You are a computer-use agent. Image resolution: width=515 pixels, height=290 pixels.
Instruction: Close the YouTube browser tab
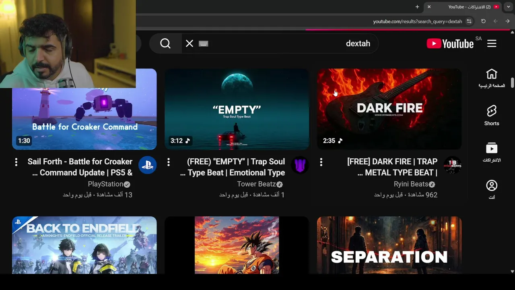[429, 7]
